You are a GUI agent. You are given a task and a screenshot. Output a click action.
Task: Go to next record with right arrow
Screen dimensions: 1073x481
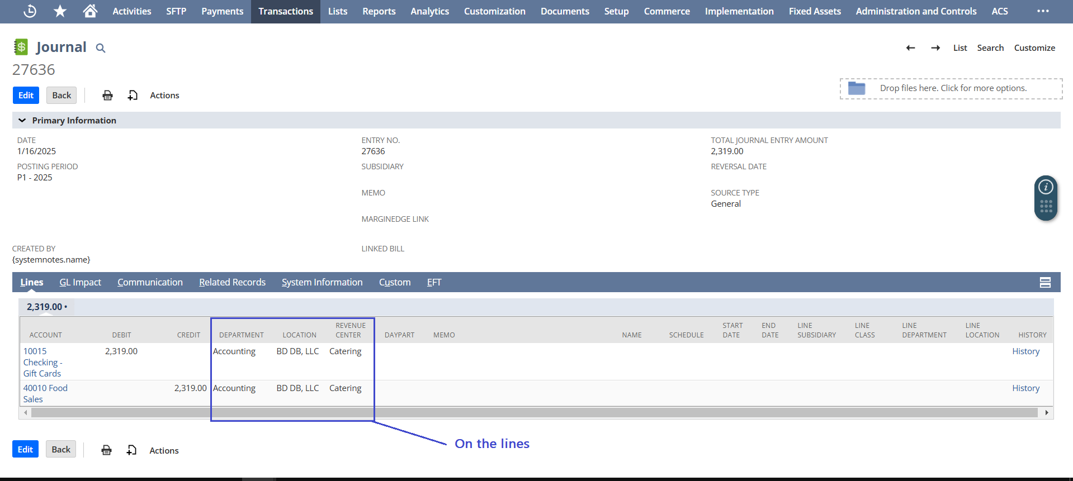pyautogui.click(x=935, y=48)
